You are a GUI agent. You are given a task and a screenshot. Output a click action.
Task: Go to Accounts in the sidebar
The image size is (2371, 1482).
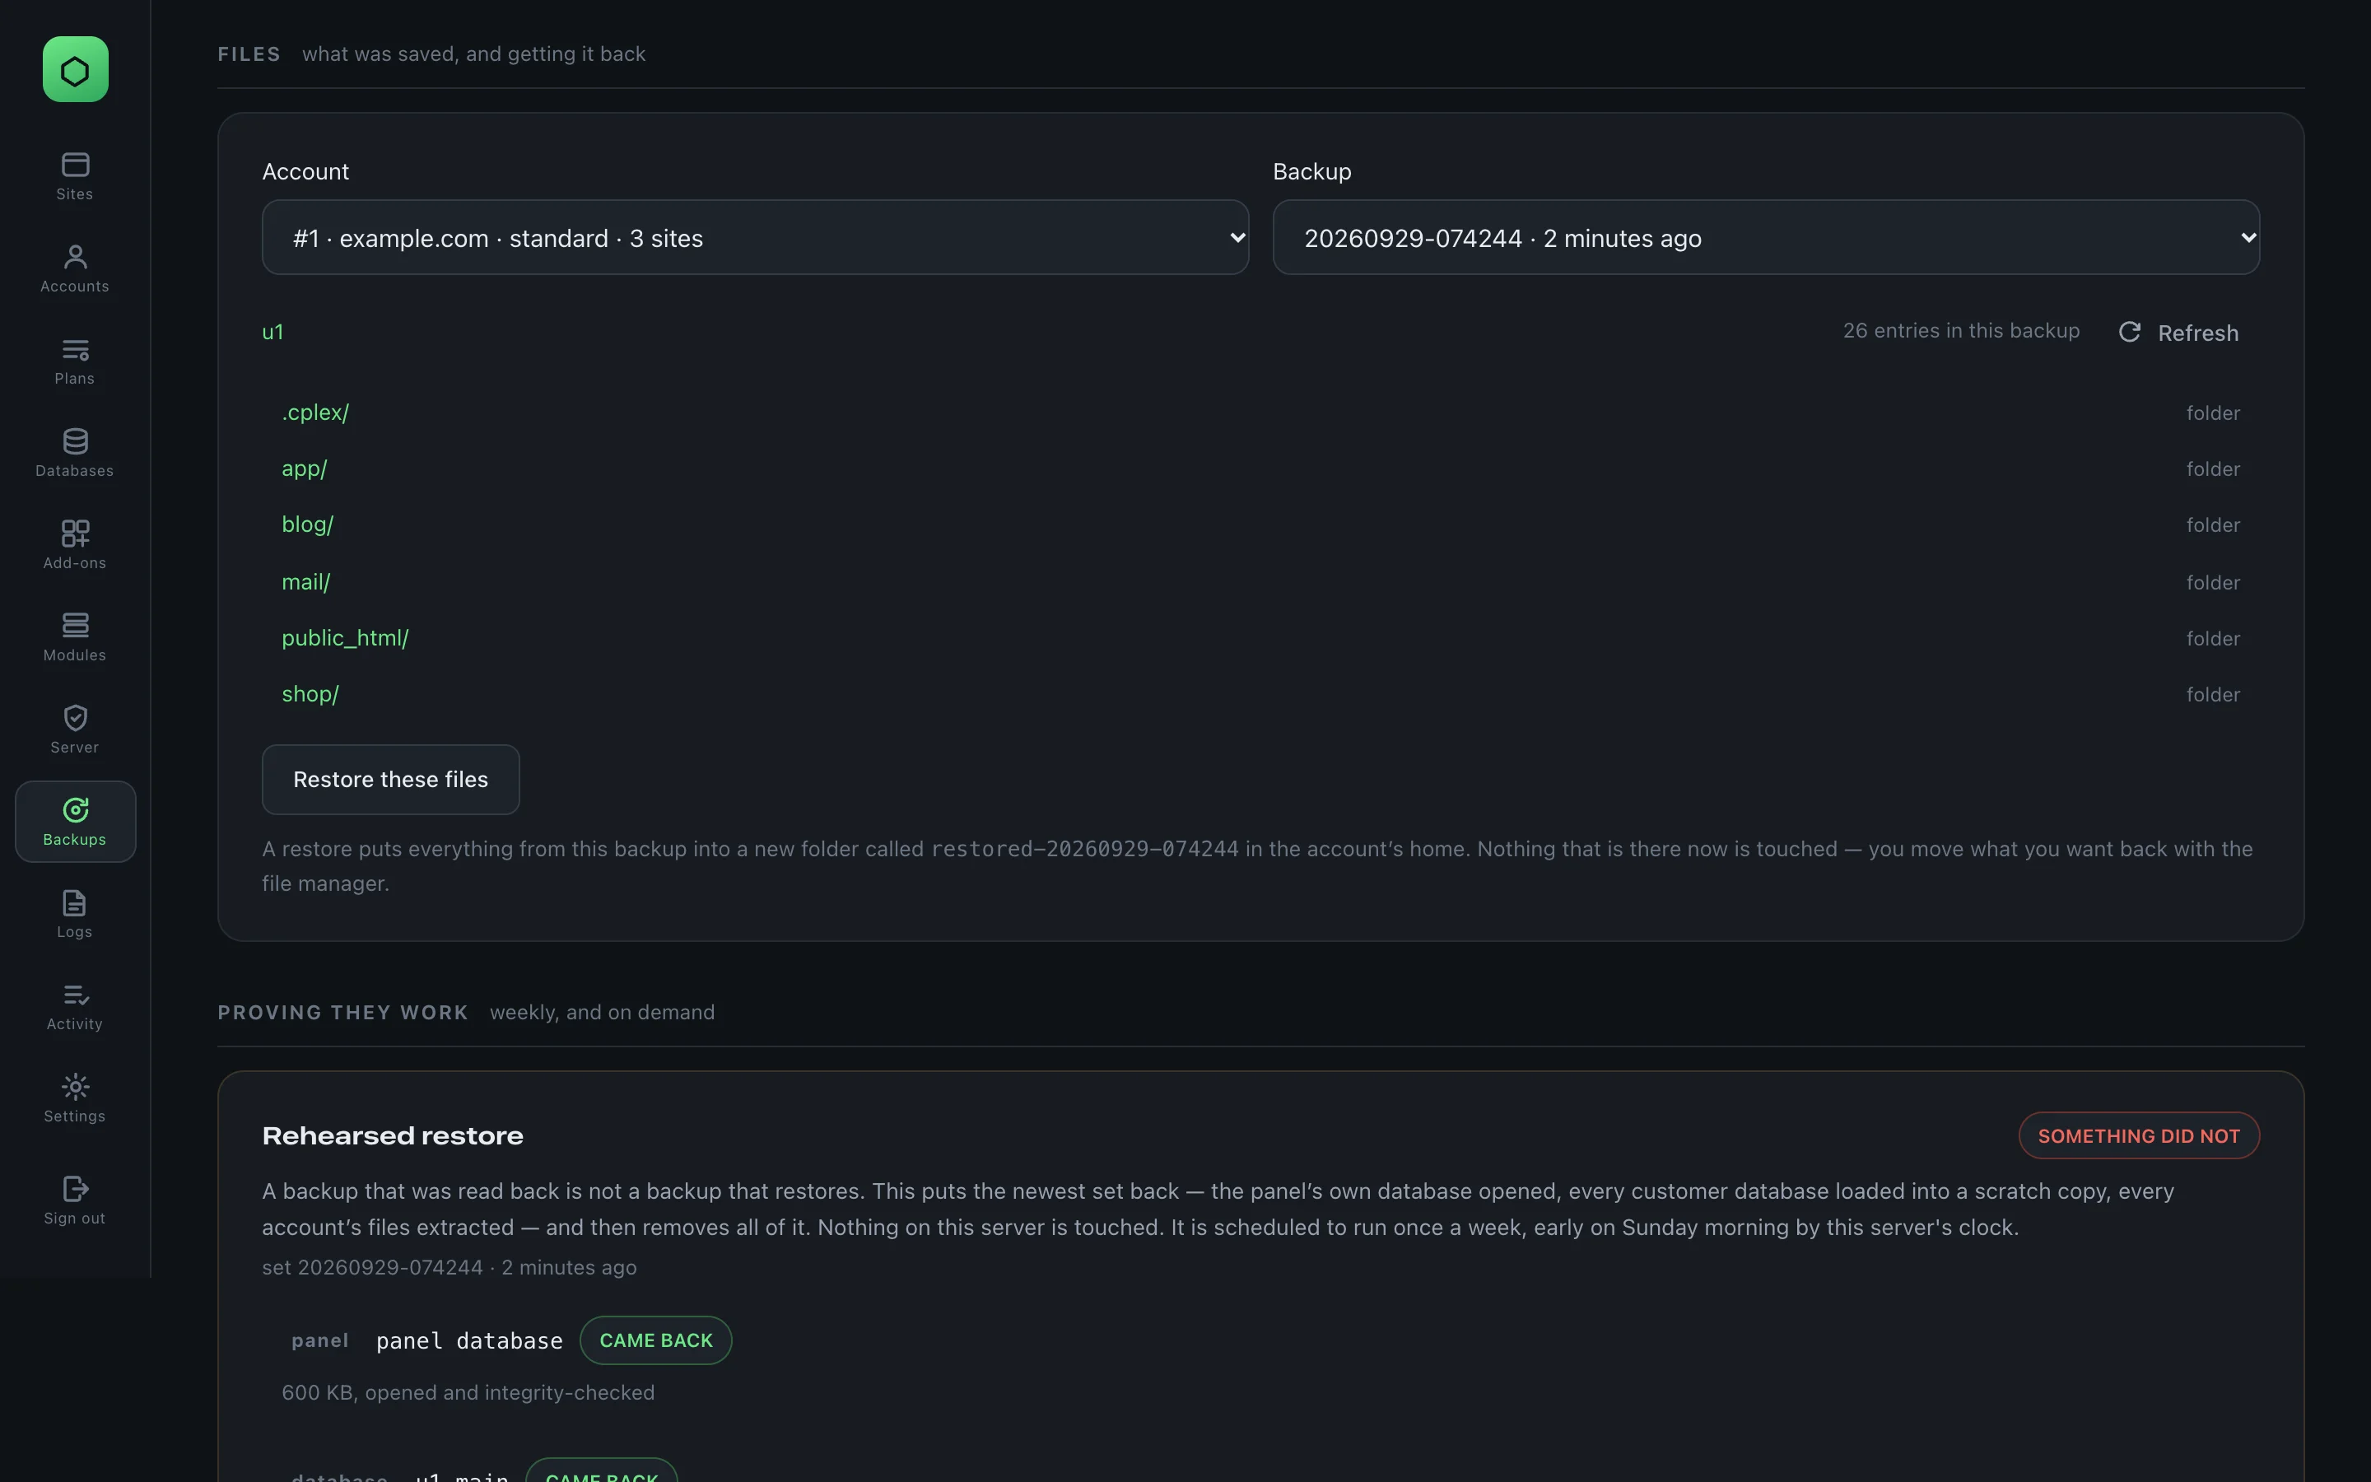[x=76, y=268]
